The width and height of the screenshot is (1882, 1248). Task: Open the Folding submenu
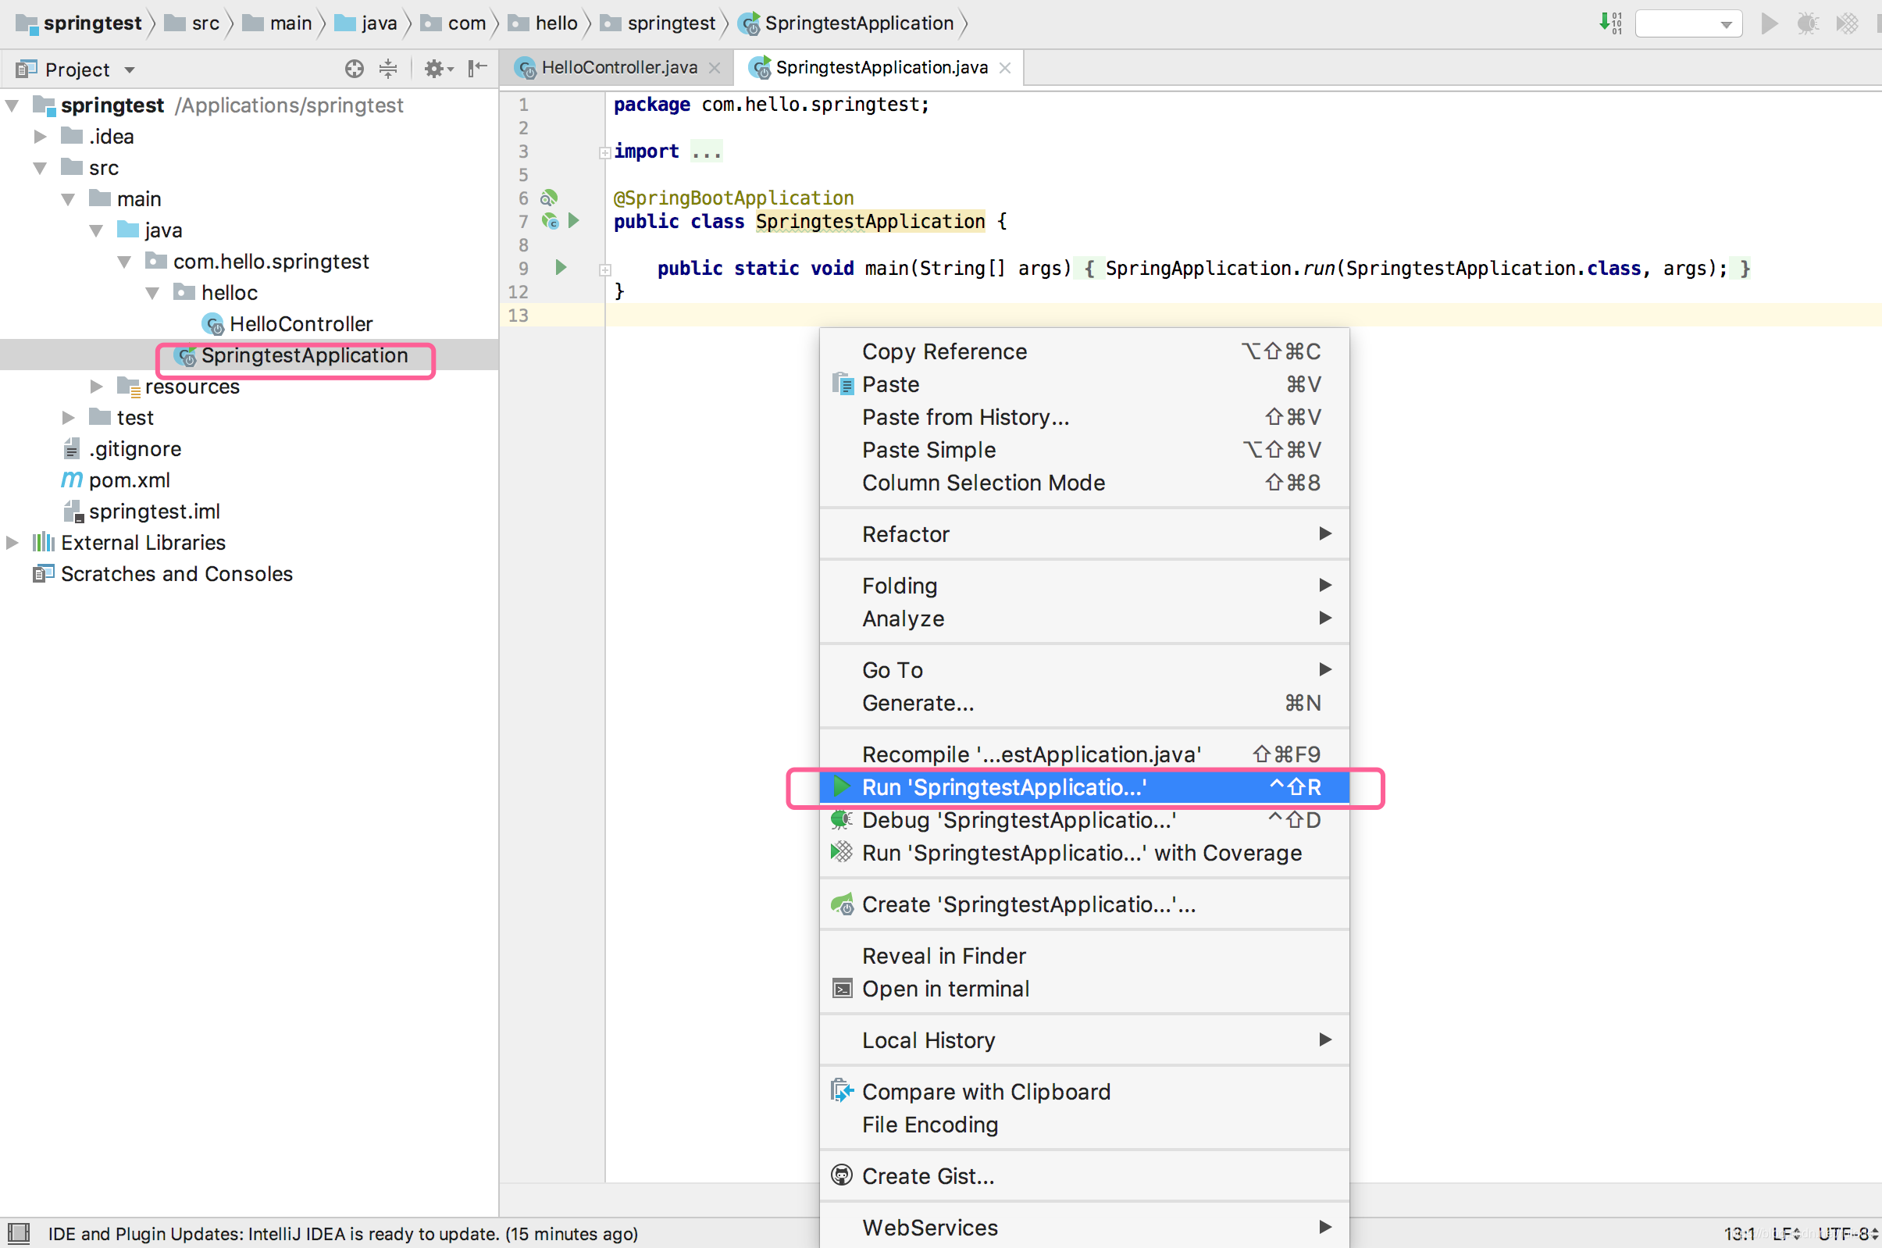1085,586
